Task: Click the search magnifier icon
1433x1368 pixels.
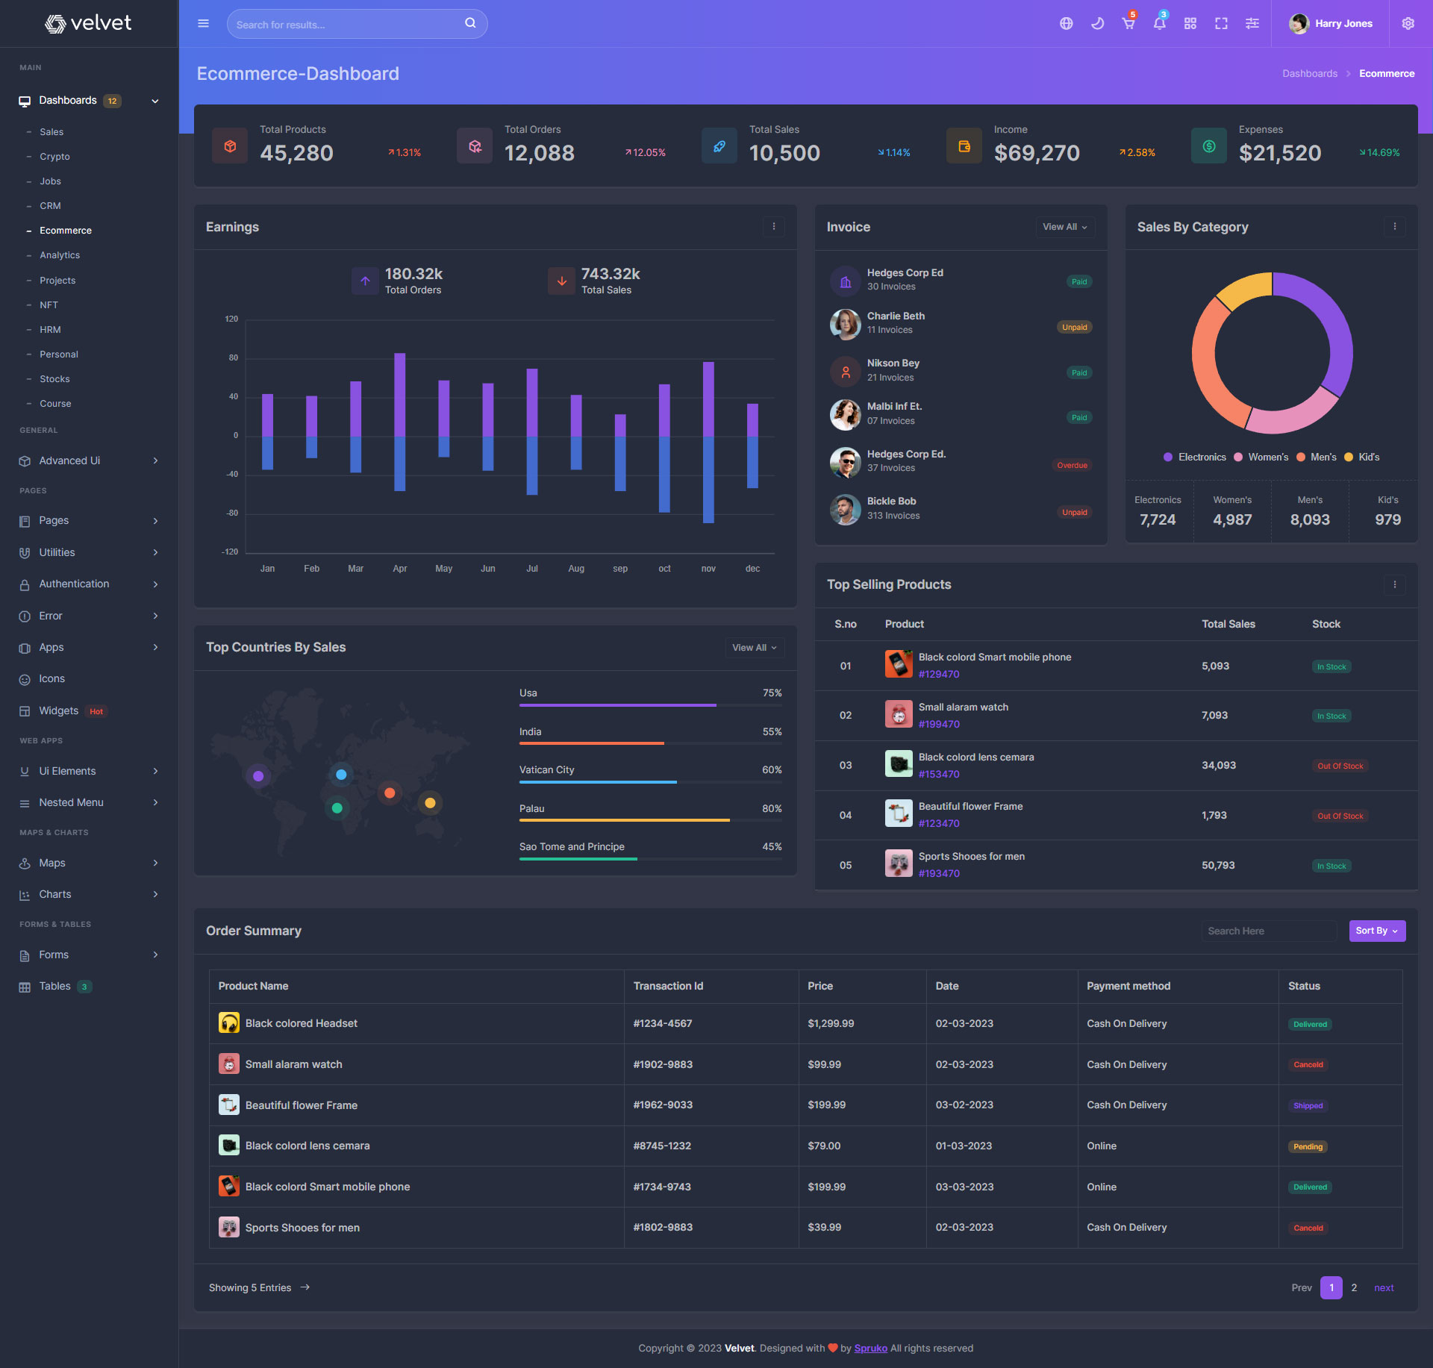Action: [470, 23]
